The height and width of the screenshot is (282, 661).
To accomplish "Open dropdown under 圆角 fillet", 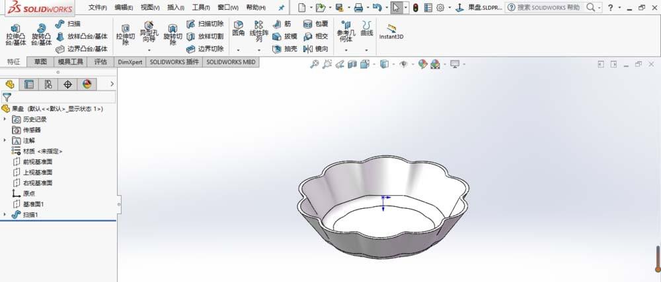I will 238,50.
